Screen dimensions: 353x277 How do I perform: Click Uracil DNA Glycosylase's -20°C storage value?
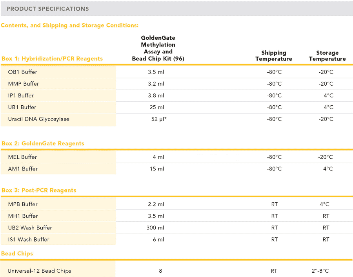click(x=326, y=119)
